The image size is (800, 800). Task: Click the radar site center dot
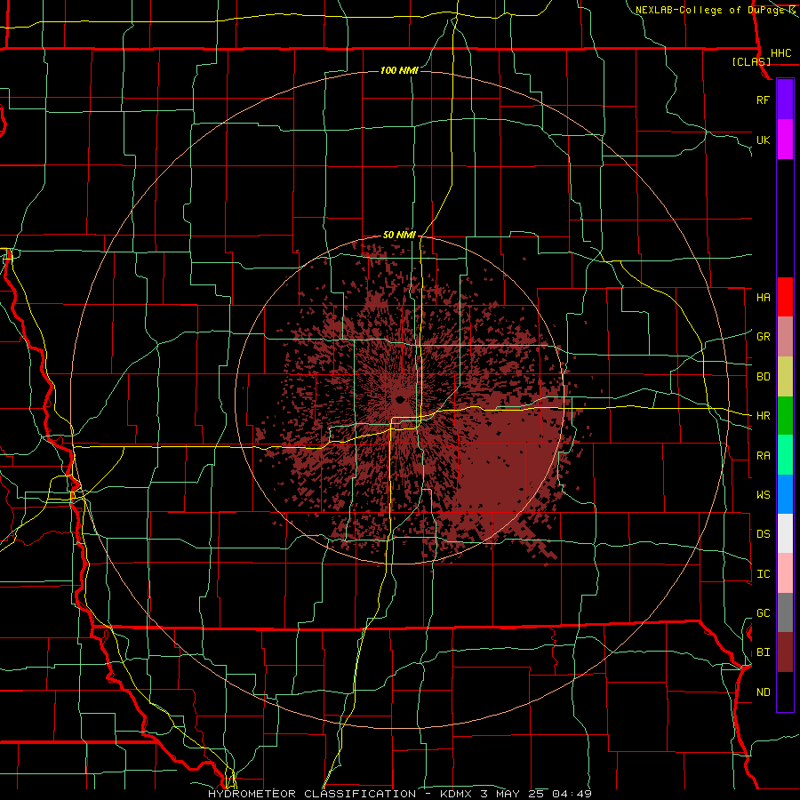tap(399, 399)
